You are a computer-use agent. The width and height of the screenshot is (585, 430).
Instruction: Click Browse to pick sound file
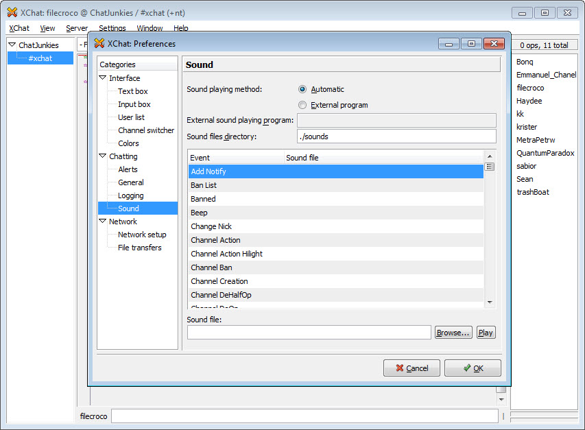453,333
